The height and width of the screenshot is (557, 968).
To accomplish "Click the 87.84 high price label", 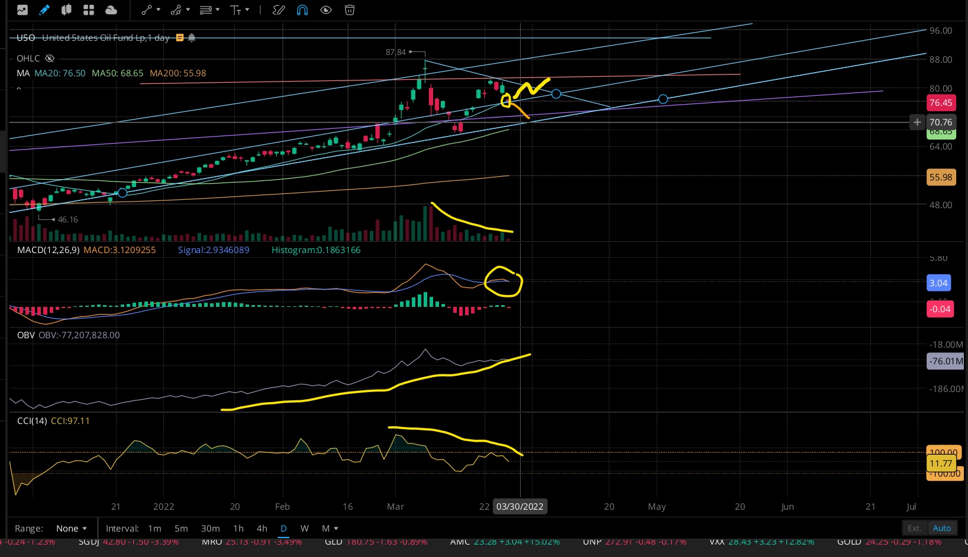I will pyautogui.click(x=395, y=52).
